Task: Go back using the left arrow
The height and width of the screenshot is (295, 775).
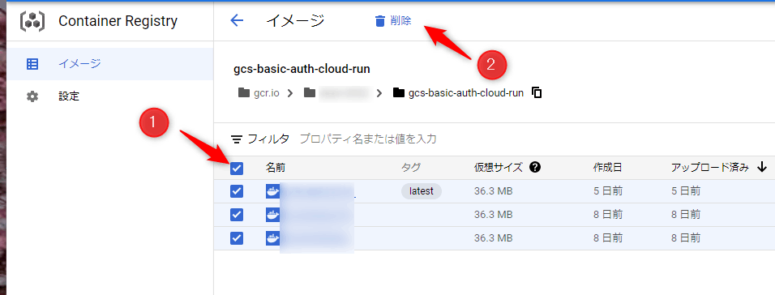Action: point(238,21)
